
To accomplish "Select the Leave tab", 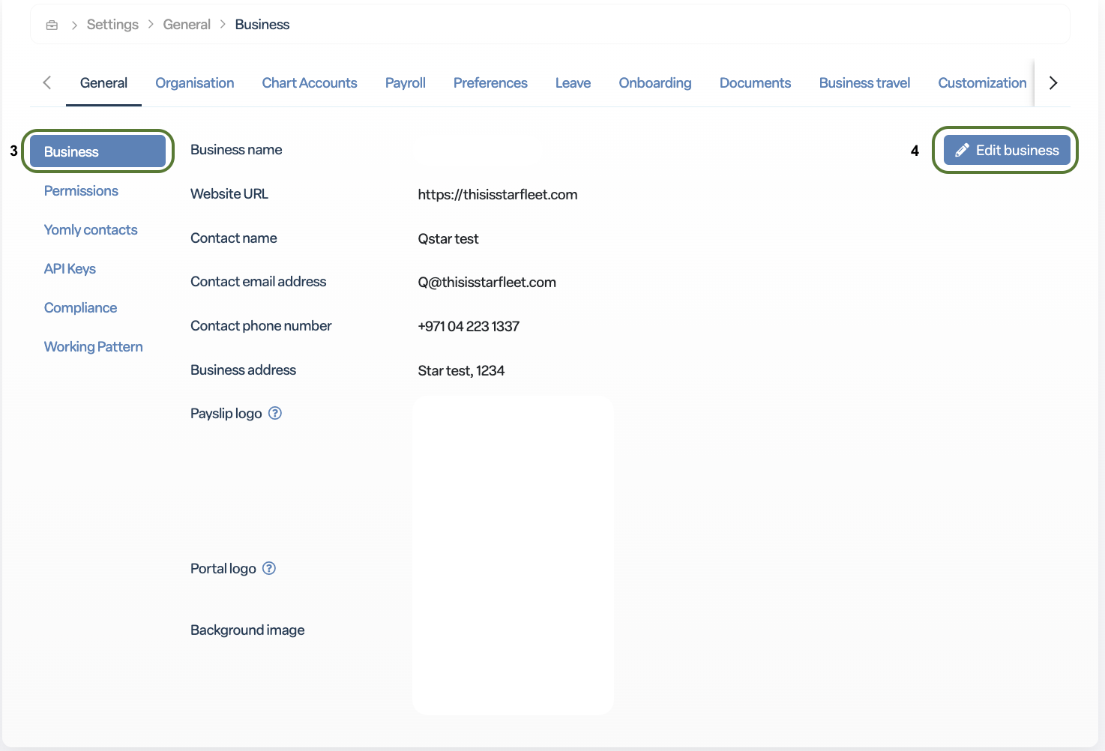I will pos(573,82).
